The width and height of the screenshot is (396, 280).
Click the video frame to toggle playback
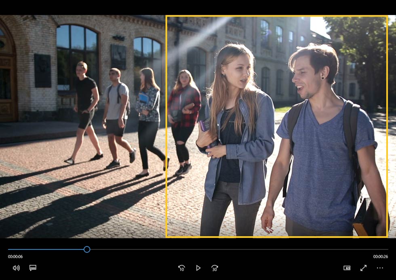[198, 127]
